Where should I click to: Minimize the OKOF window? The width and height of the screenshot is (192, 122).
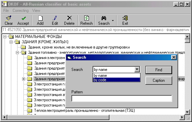pos(176,4)
